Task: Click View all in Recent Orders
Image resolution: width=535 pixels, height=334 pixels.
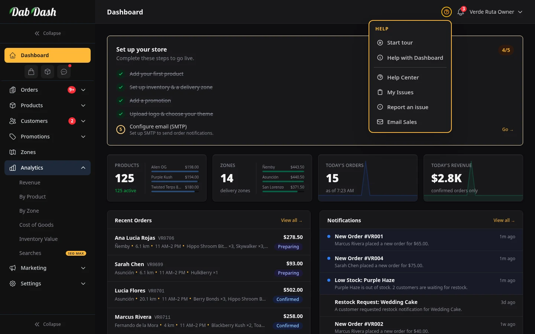Action: (x=291, y=220)
